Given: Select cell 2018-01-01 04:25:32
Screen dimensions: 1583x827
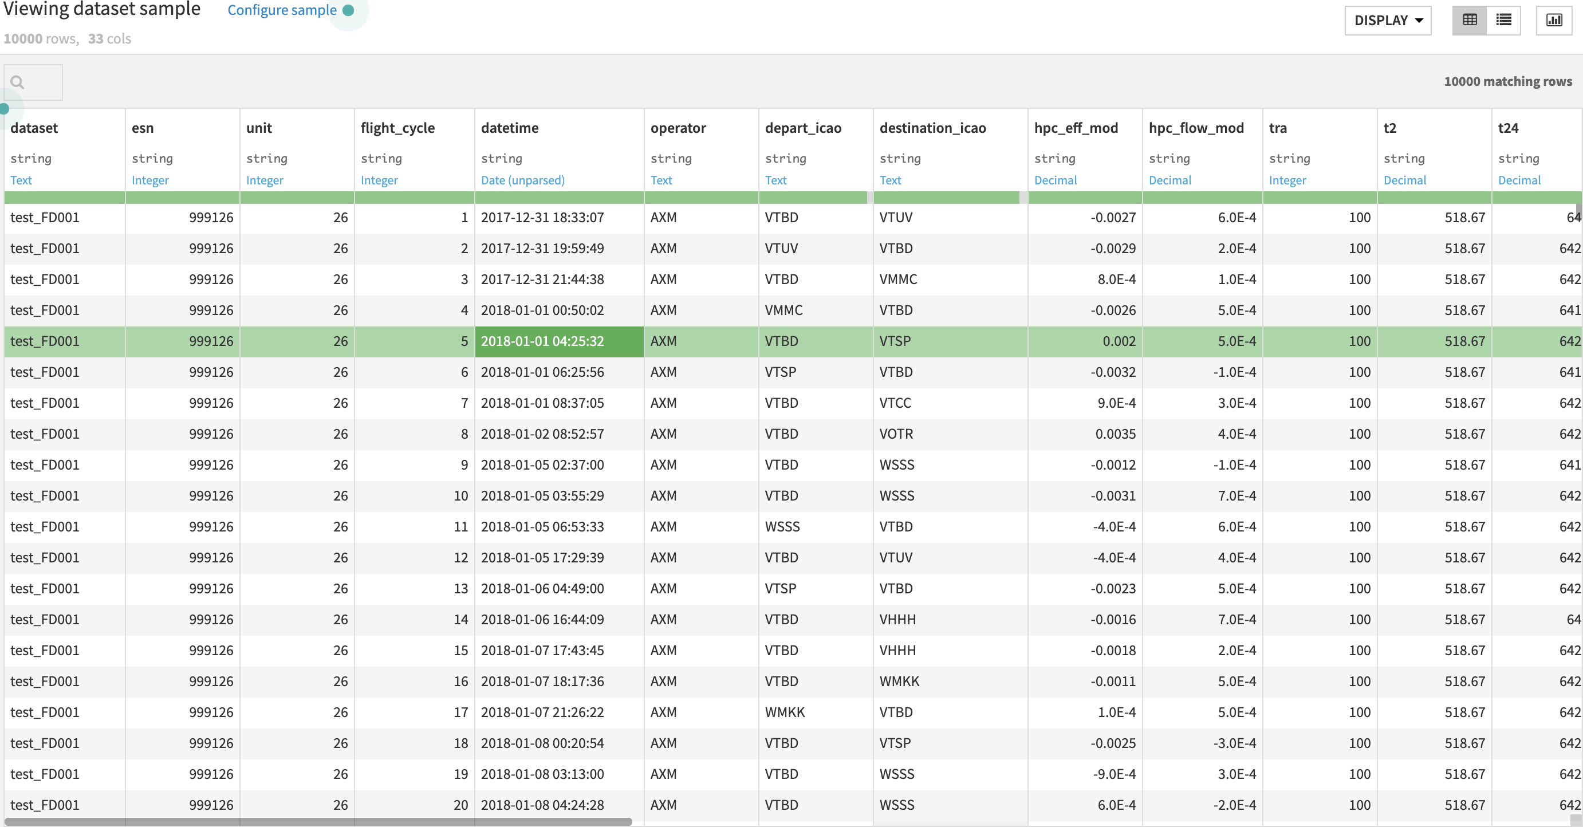Looking at the screenshot, I should (559, 341).
